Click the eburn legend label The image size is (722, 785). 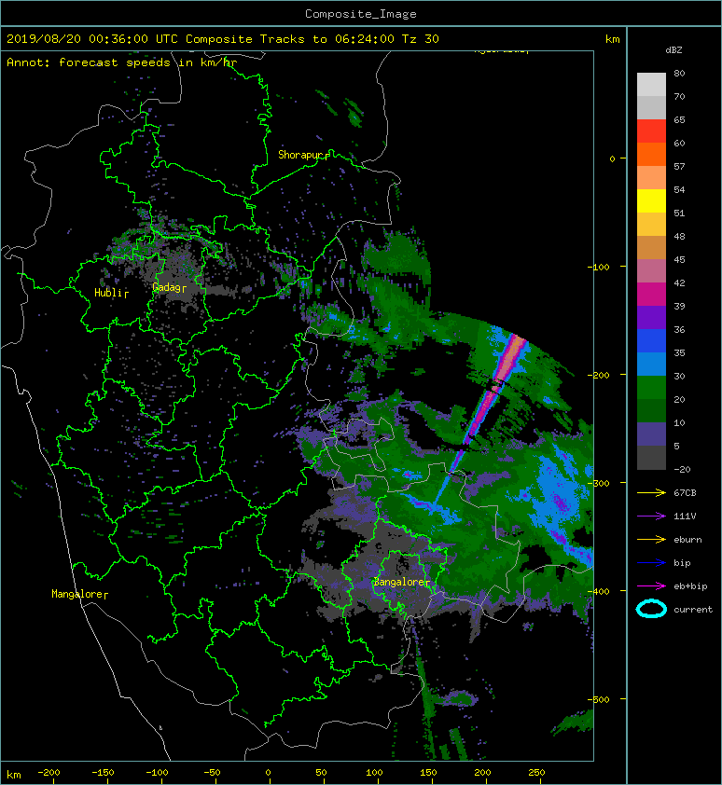coord(687,540)
